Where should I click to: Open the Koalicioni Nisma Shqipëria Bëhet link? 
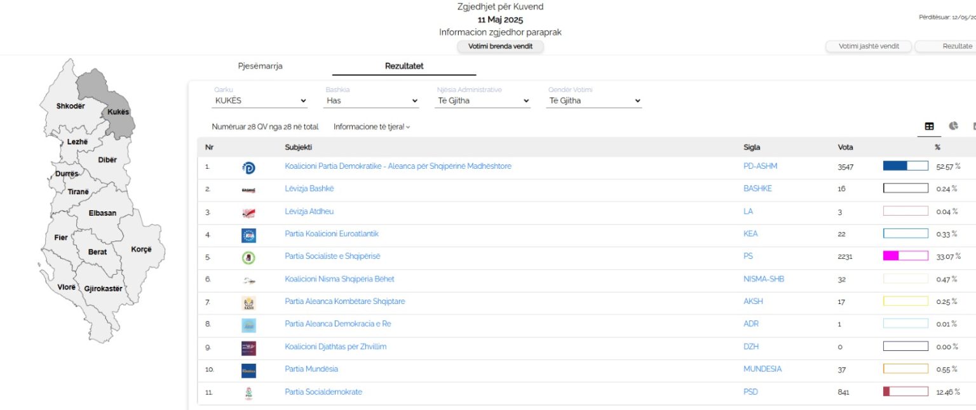coord(339,279)
